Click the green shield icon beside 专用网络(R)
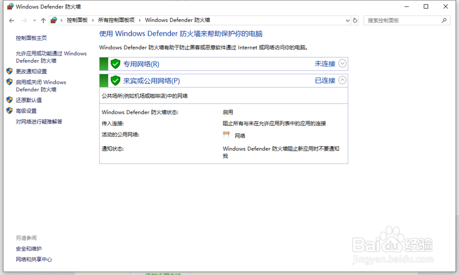 click(115, 64)
